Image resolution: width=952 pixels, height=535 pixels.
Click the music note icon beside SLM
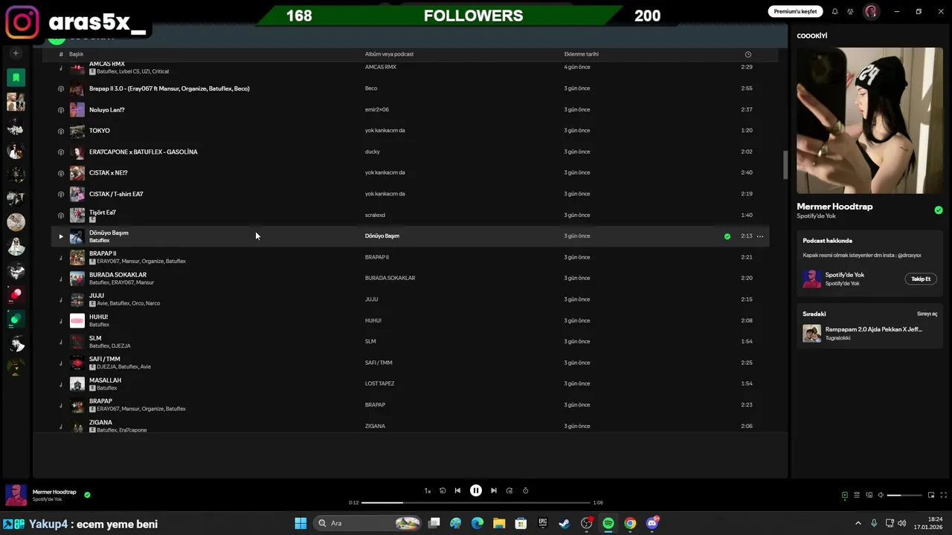point(61,342)
